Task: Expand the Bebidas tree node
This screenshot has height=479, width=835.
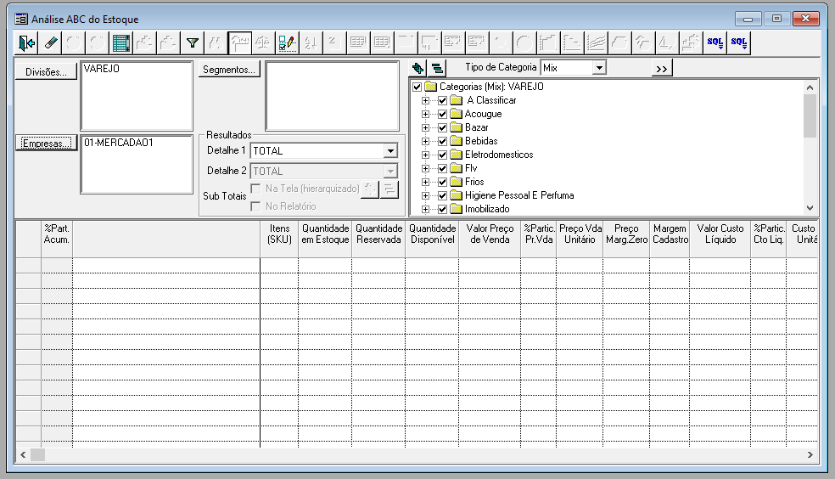Action: pyautogui.click(x=425, y=141)
